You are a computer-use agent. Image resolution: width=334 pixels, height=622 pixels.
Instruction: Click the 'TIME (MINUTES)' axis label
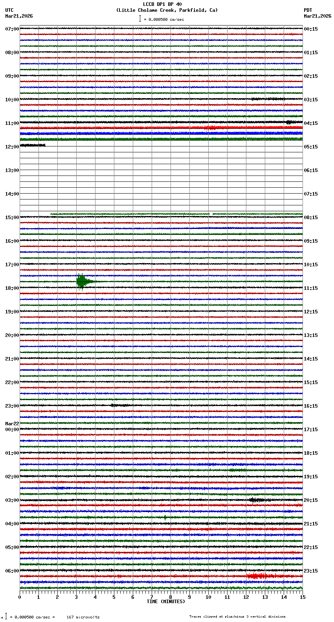tap(166, 602)
